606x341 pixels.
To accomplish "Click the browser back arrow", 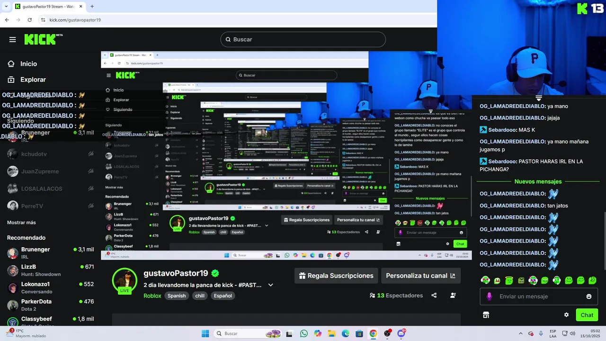I will pyautogui.click(x=7, y=20).
